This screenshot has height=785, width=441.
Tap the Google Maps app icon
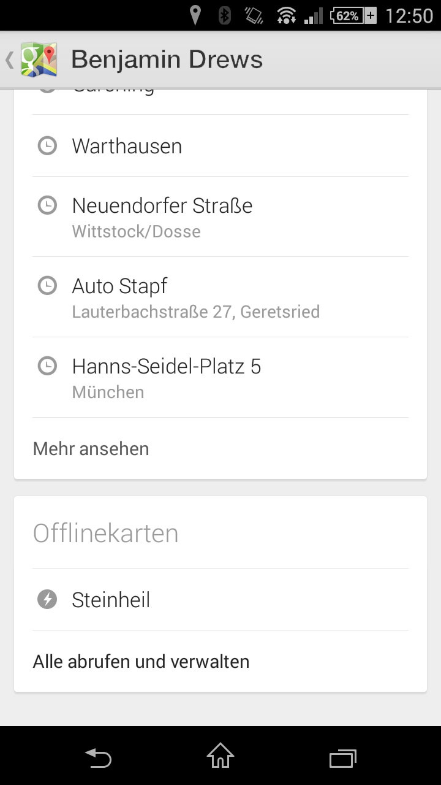point(39,59)
